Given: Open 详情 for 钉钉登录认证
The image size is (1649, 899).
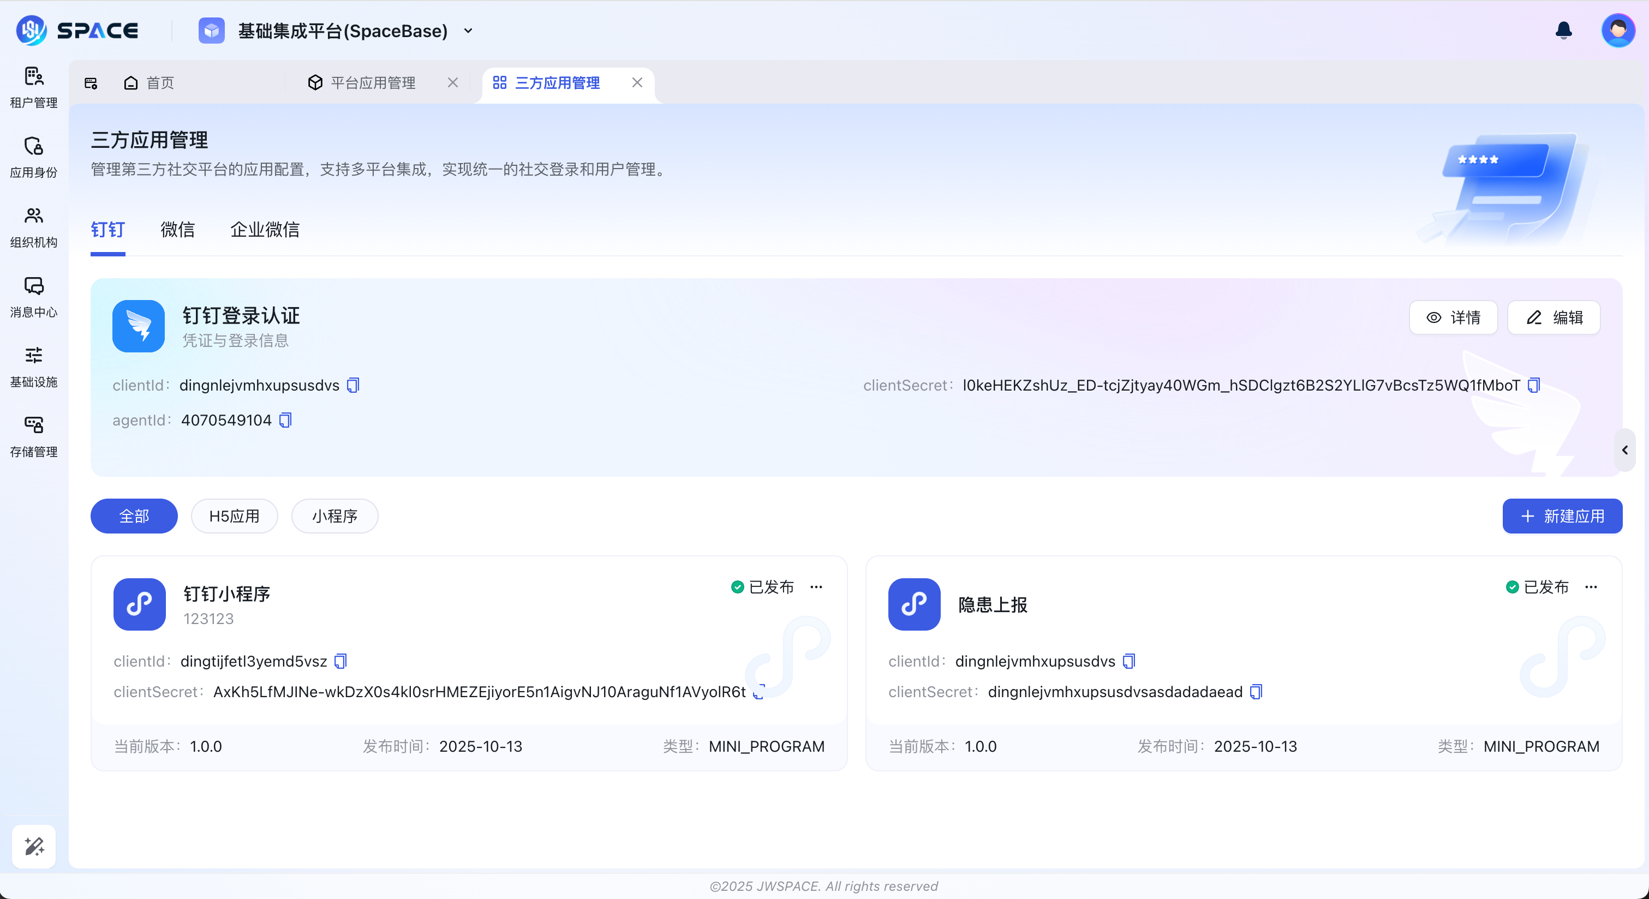Looking at the screenshot, I should (x=1454, y=317).
